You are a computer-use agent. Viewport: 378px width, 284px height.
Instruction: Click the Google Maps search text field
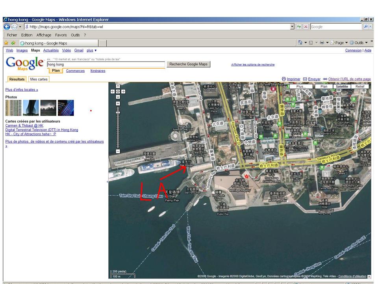click(x=106, y=64)
